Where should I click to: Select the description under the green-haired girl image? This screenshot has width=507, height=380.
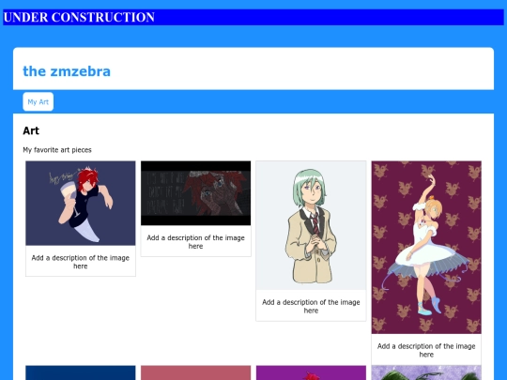(311, 306)
